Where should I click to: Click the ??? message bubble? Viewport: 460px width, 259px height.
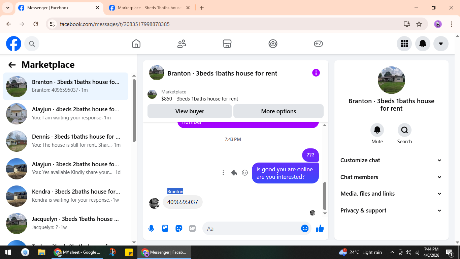310,155
